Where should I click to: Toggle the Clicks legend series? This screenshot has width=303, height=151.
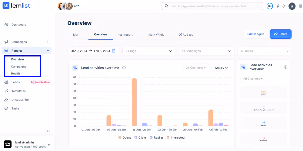coord(140,138)
